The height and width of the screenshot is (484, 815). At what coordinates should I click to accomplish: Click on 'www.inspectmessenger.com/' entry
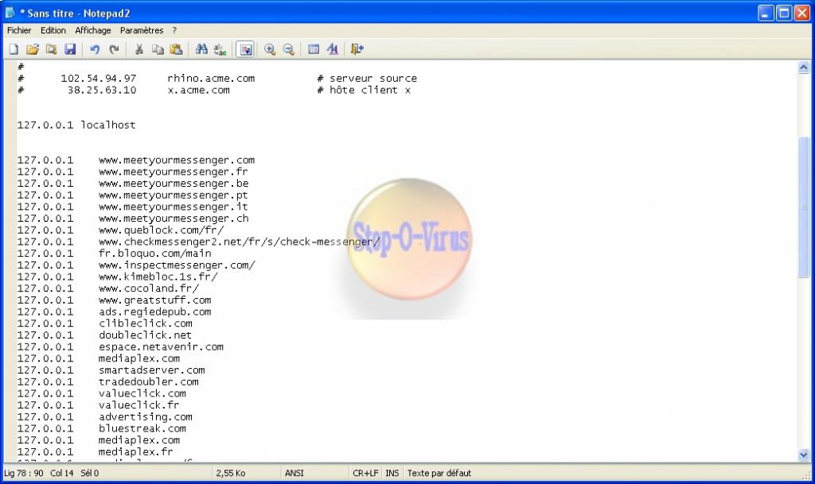[177, 265]
